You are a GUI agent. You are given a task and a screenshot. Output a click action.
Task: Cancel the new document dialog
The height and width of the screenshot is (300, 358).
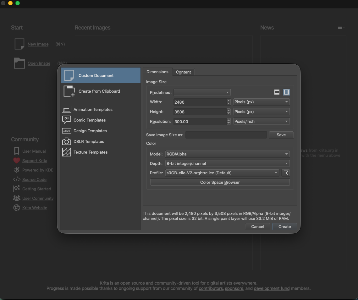click(257, 226)
